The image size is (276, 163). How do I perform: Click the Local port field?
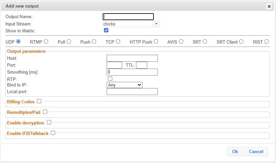132,92
